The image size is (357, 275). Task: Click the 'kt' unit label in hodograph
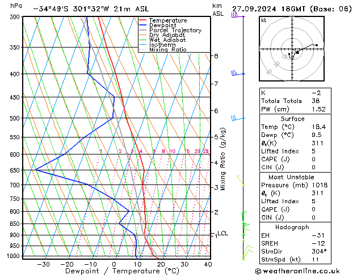point(264,20)
